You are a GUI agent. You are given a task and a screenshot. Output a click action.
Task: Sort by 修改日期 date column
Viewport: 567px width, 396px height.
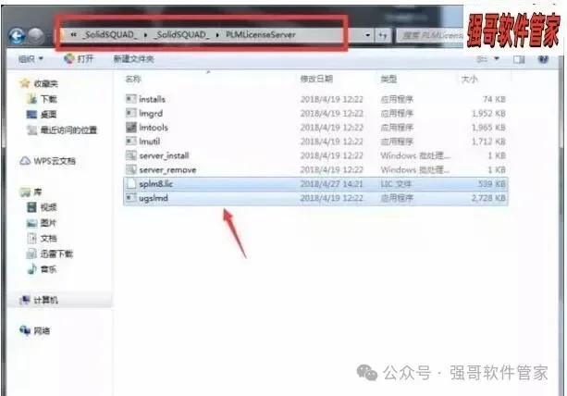coord(316,79)
